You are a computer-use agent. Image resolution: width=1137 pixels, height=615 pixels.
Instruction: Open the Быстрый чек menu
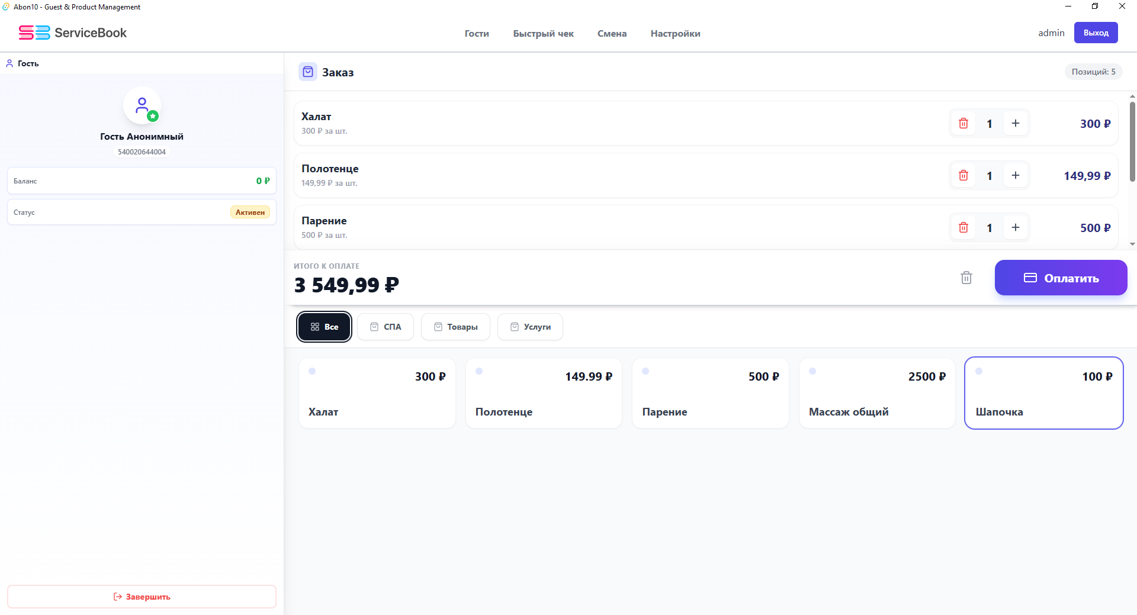544,34
